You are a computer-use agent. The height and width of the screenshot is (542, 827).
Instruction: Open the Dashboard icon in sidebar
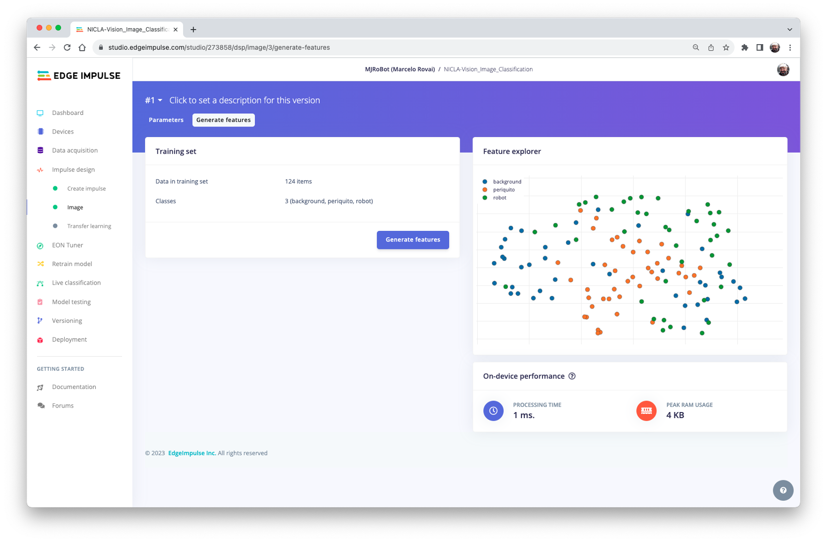point(40,113)
